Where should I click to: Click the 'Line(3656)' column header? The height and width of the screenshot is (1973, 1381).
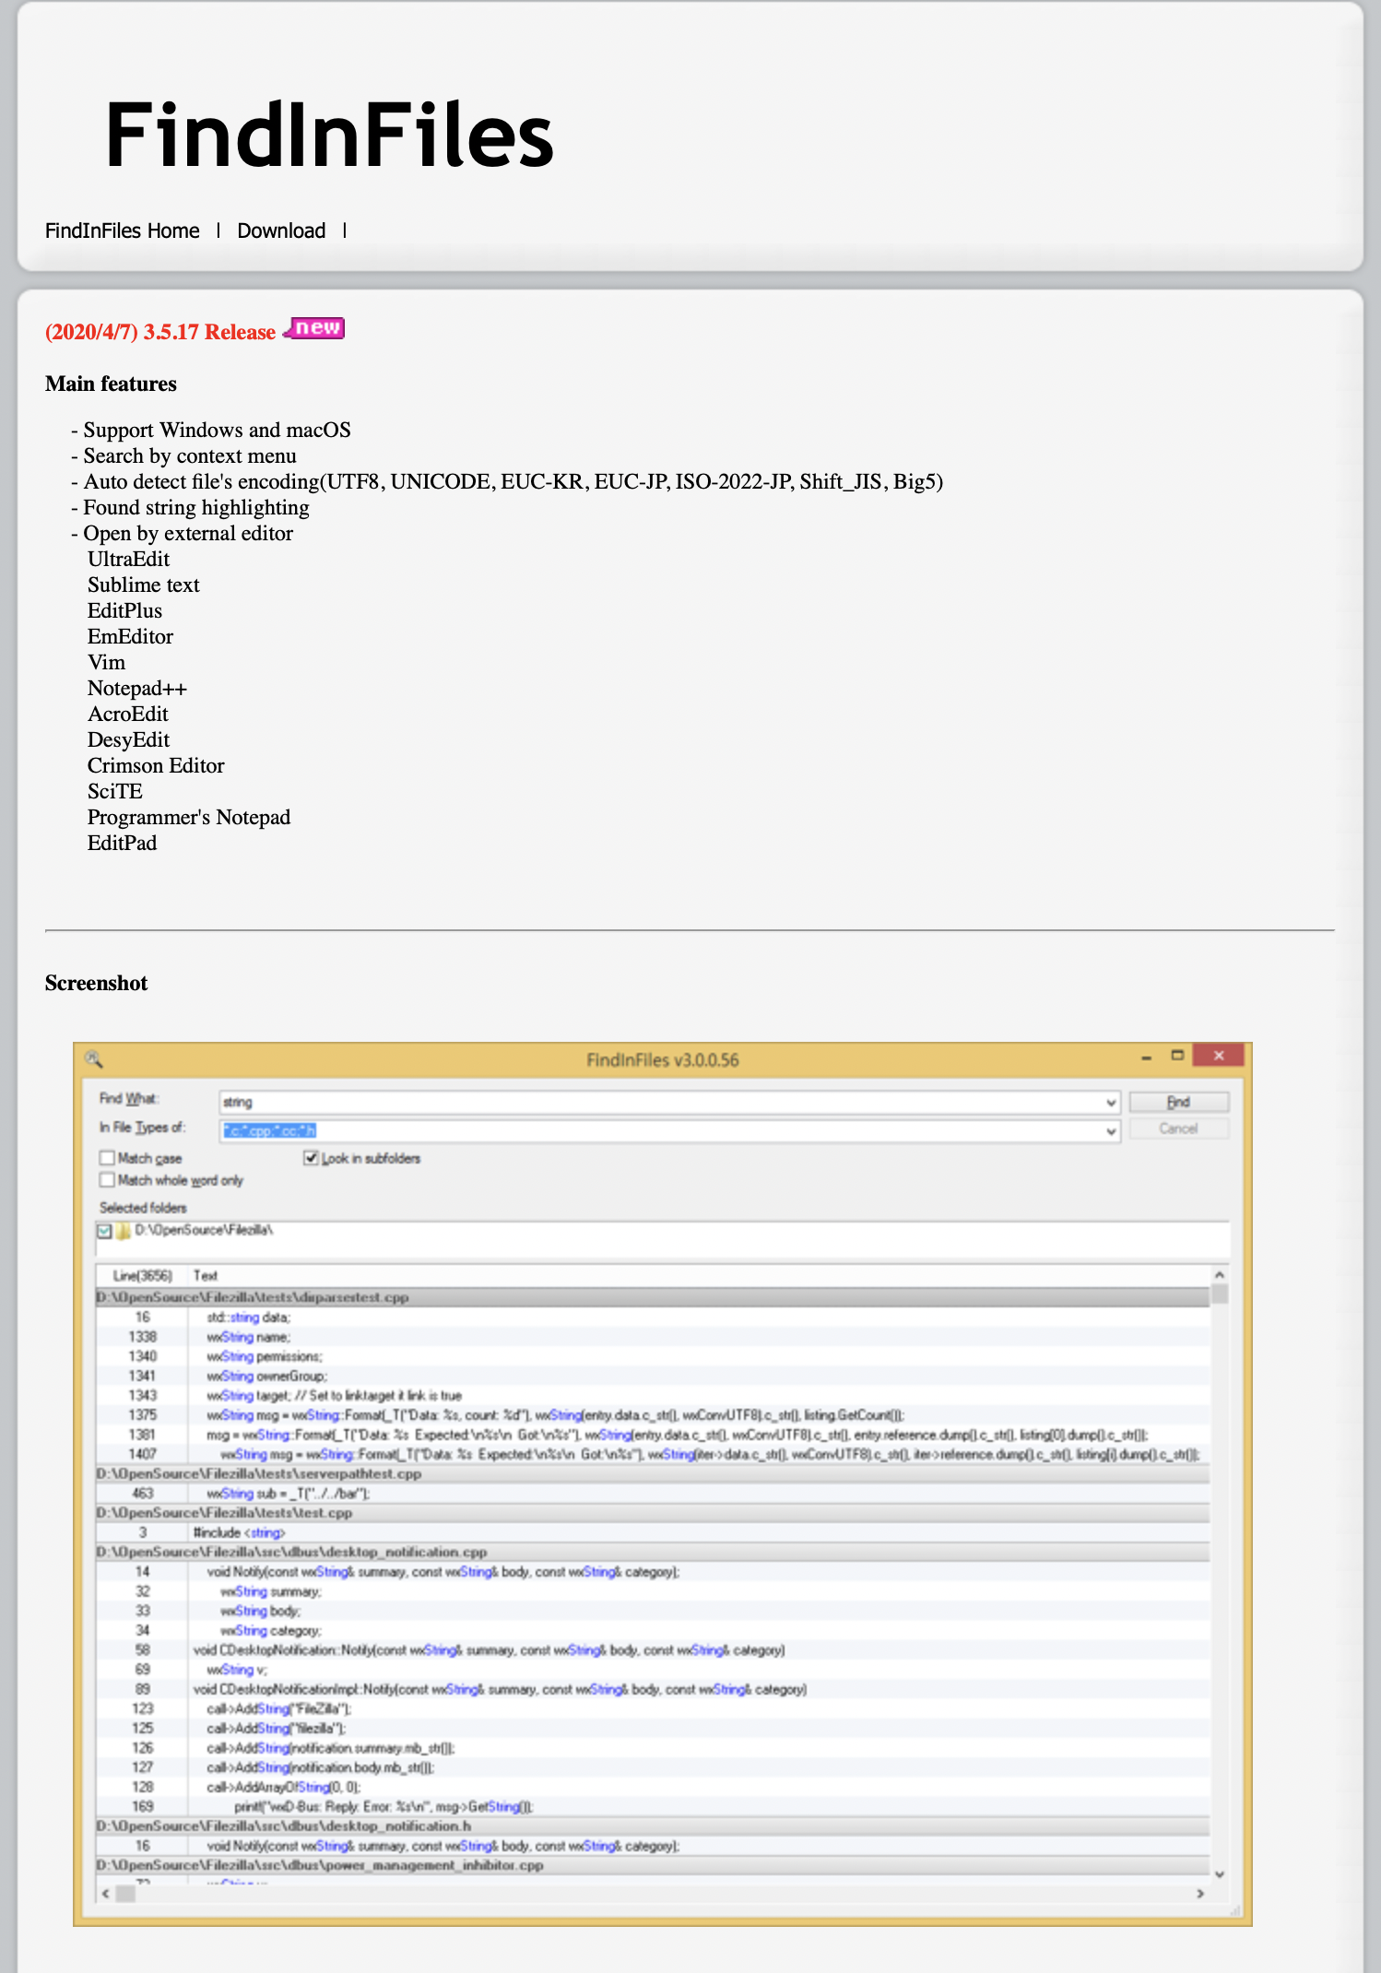(x=142, y=1276)
